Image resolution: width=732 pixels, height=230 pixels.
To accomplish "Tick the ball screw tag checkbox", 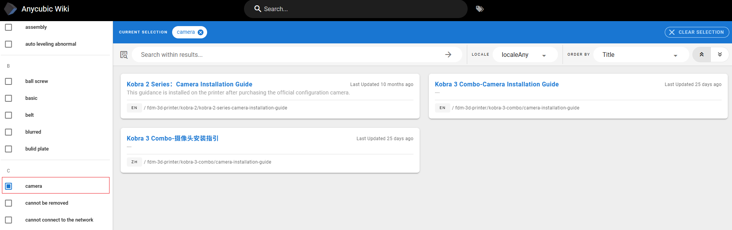I will click(x=8, y=81).
